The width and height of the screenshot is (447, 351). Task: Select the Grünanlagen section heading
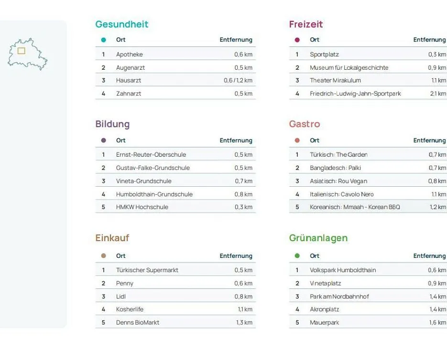click(x=318, y=238)
